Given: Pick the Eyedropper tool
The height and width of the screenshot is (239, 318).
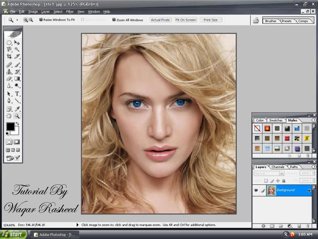Looking at the screenshot, I should (x=17, y=109).
